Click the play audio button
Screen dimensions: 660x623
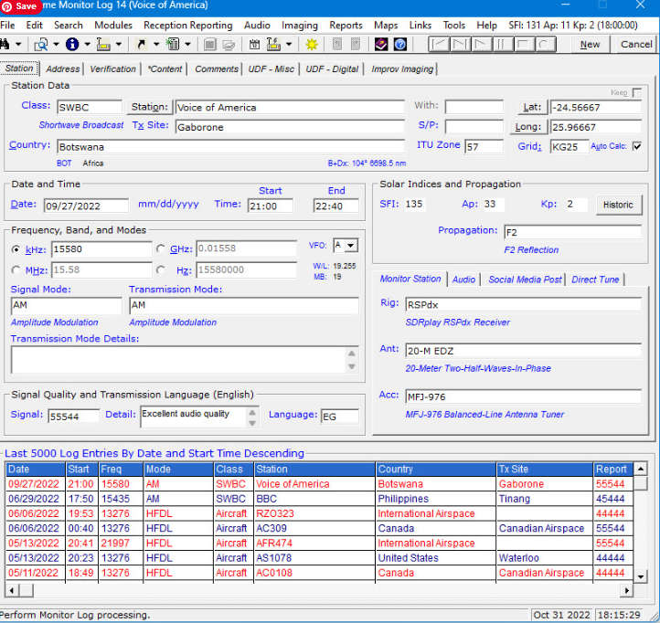[x=481, y=44]
